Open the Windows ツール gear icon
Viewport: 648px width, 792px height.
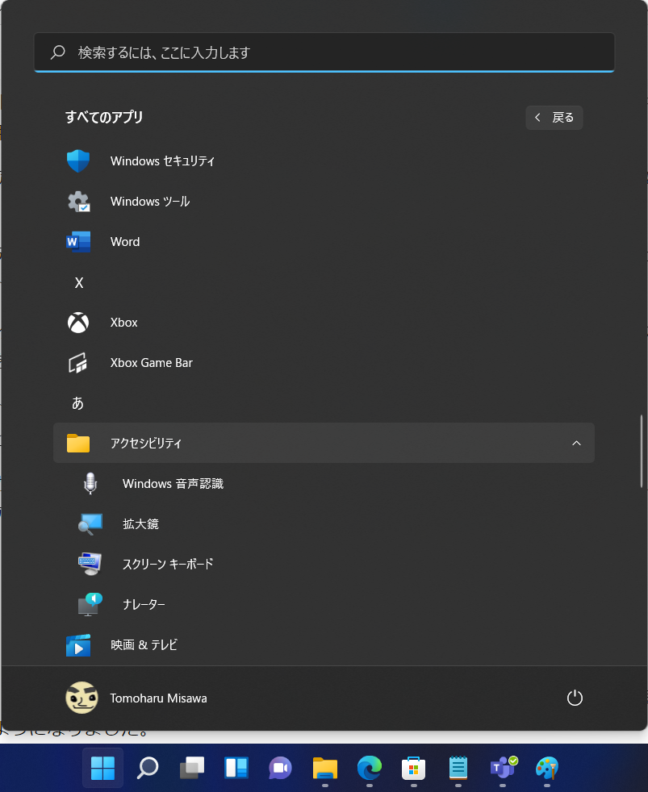click(78, 202)
